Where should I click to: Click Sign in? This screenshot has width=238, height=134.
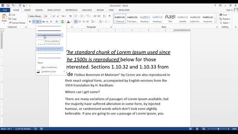click(229, 10)
